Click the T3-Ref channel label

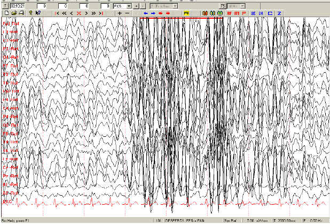[x=10, y=74]
